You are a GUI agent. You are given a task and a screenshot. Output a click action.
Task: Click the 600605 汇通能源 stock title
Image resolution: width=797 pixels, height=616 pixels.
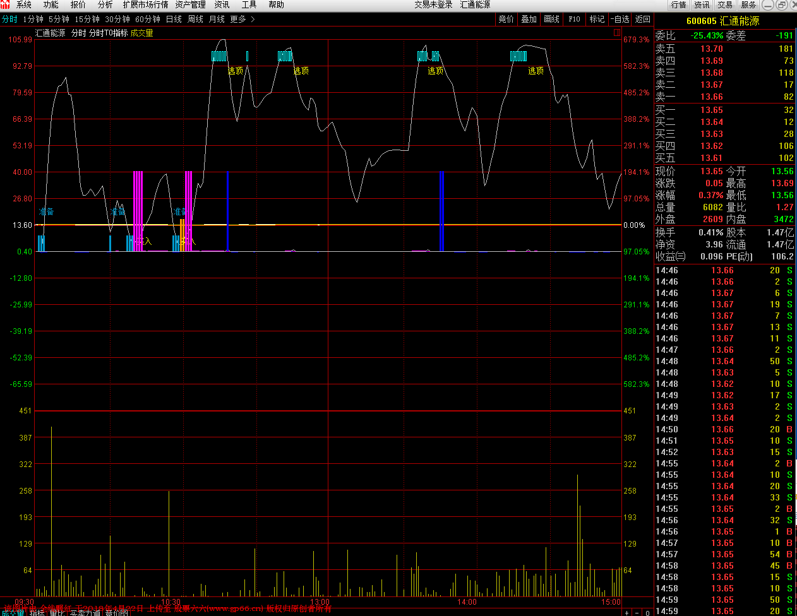click(722, 21)
